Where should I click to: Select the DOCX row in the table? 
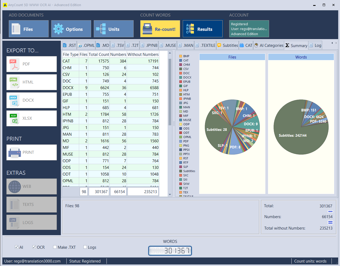pyautogui.click(x=110, y=88)
